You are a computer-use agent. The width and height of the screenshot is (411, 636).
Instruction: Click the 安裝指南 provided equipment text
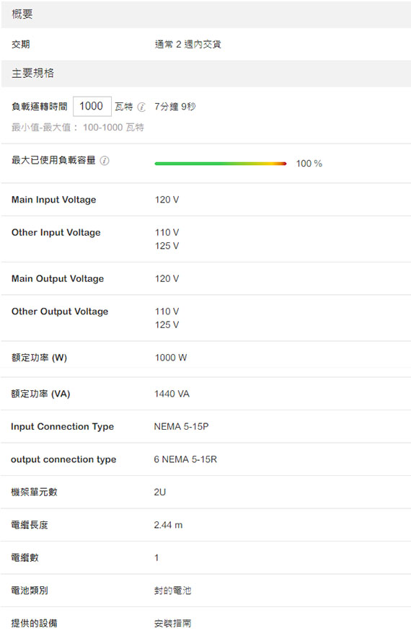(x=172, y=624)
